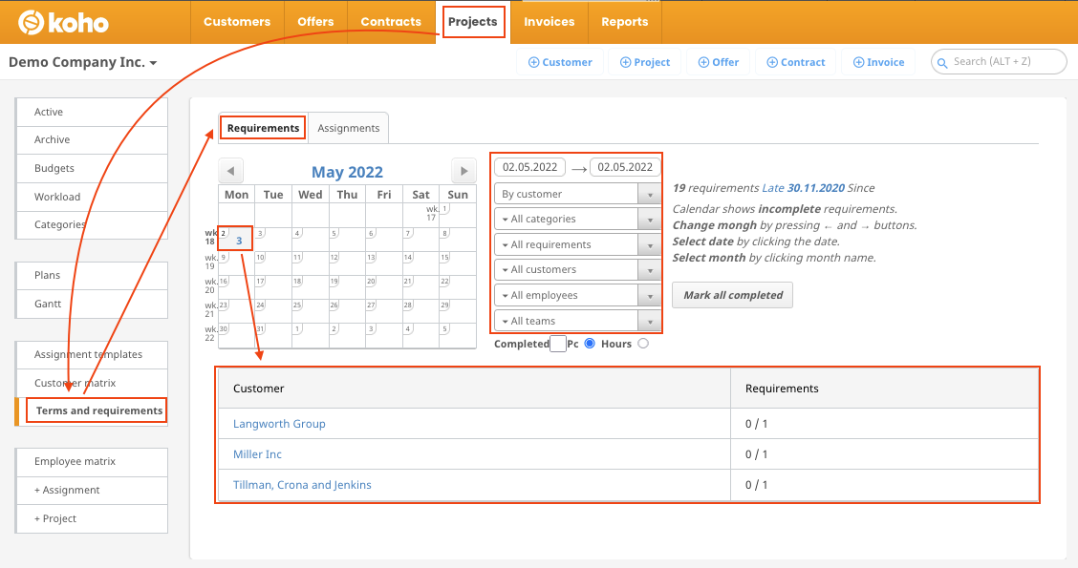
Task: Click plus icon of Invoice button
Action: tap(859, 62)
